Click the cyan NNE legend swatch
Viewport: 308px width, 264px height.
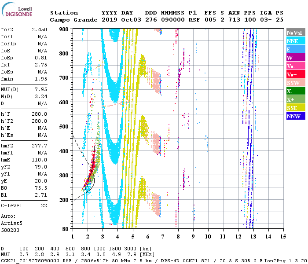tap(295, 41)
